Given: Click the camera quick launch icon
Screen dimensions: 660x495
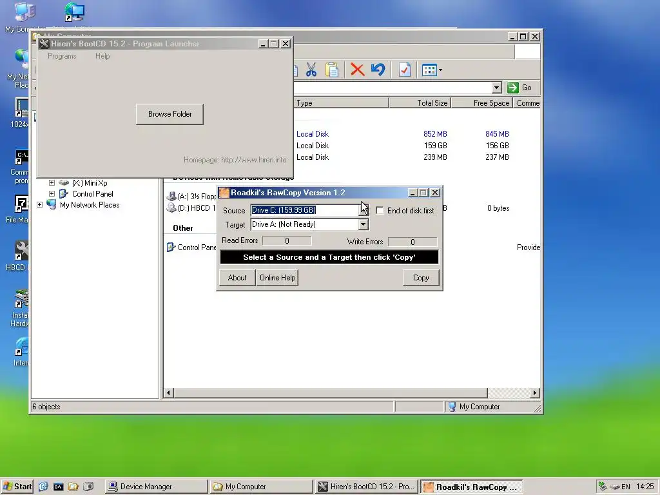Looking at the screenshot, I should coord(88,487).
